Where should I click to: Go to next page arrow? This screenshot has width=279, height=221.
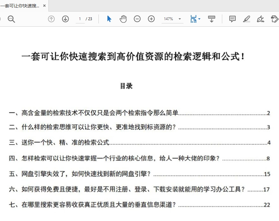(65, 19)
